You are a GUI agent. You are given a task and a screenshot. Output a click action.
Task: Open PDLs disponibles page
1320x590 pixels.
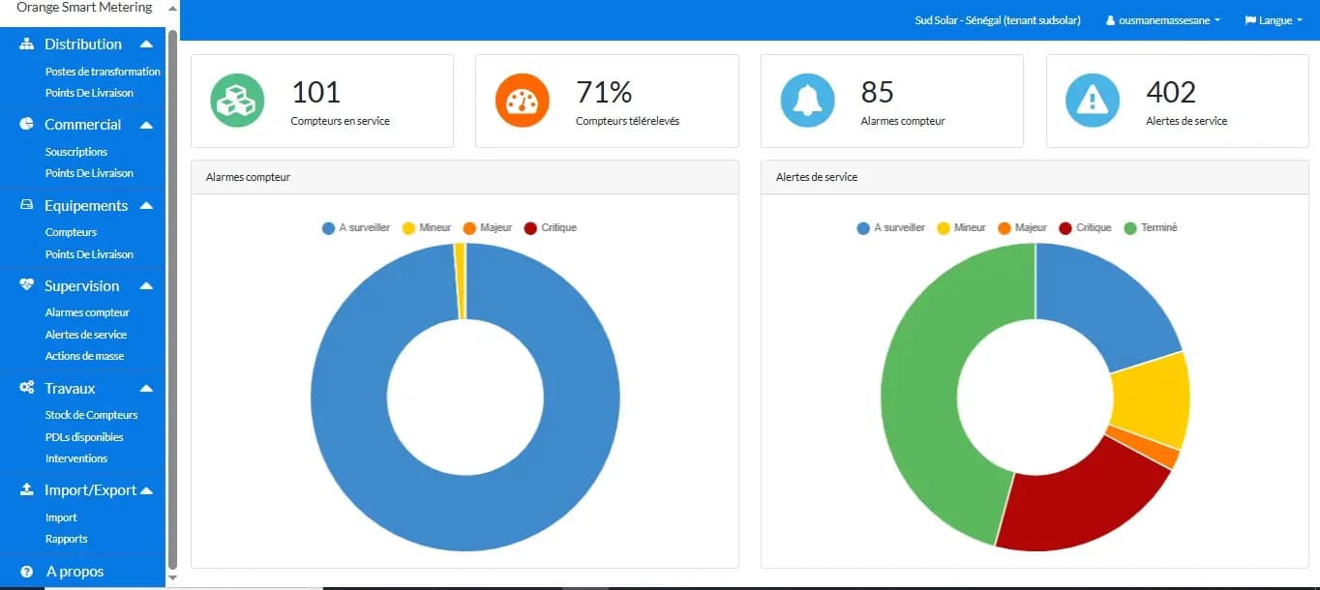coord(84,437)
